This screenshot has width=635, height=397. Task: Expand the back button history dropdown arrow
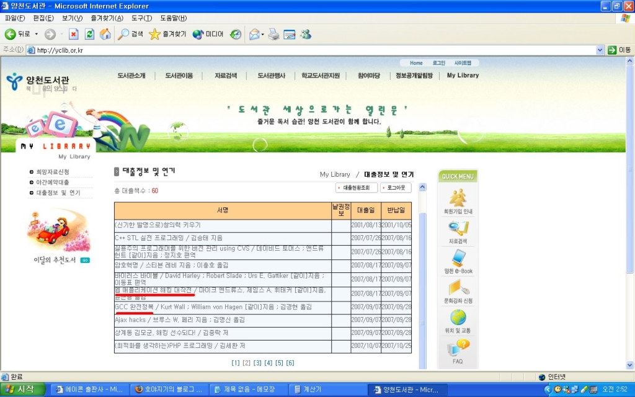(36, 35)
